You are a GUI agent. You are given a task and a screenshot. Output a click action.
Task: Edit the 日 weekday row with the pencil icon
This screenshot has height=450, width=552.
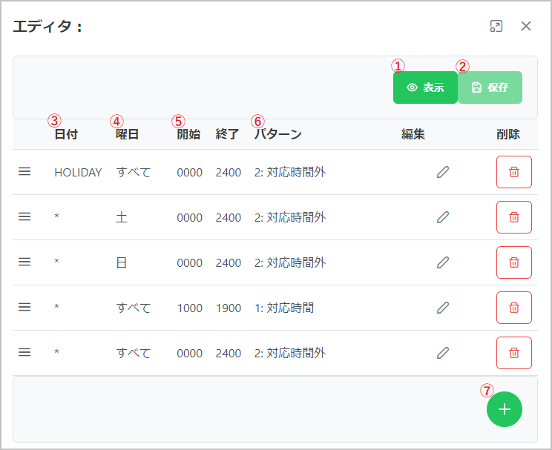click(x=443, y=262)
